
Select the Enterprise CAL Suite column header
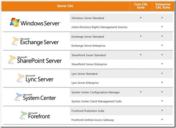pyautogui.click(x=163, y=6)
